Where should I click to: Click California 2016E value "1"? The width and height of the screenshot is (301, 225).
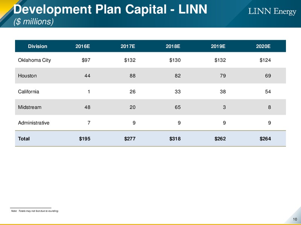pyautogui.click(x=89, y=91)
